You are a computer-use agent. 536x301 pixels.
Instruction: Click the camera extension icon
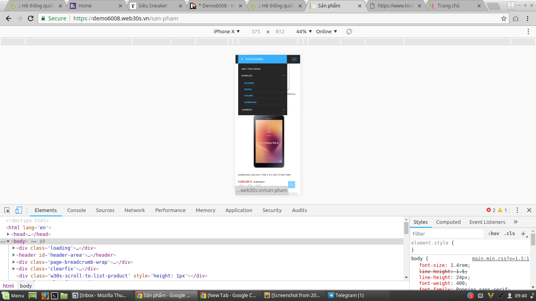516,18
